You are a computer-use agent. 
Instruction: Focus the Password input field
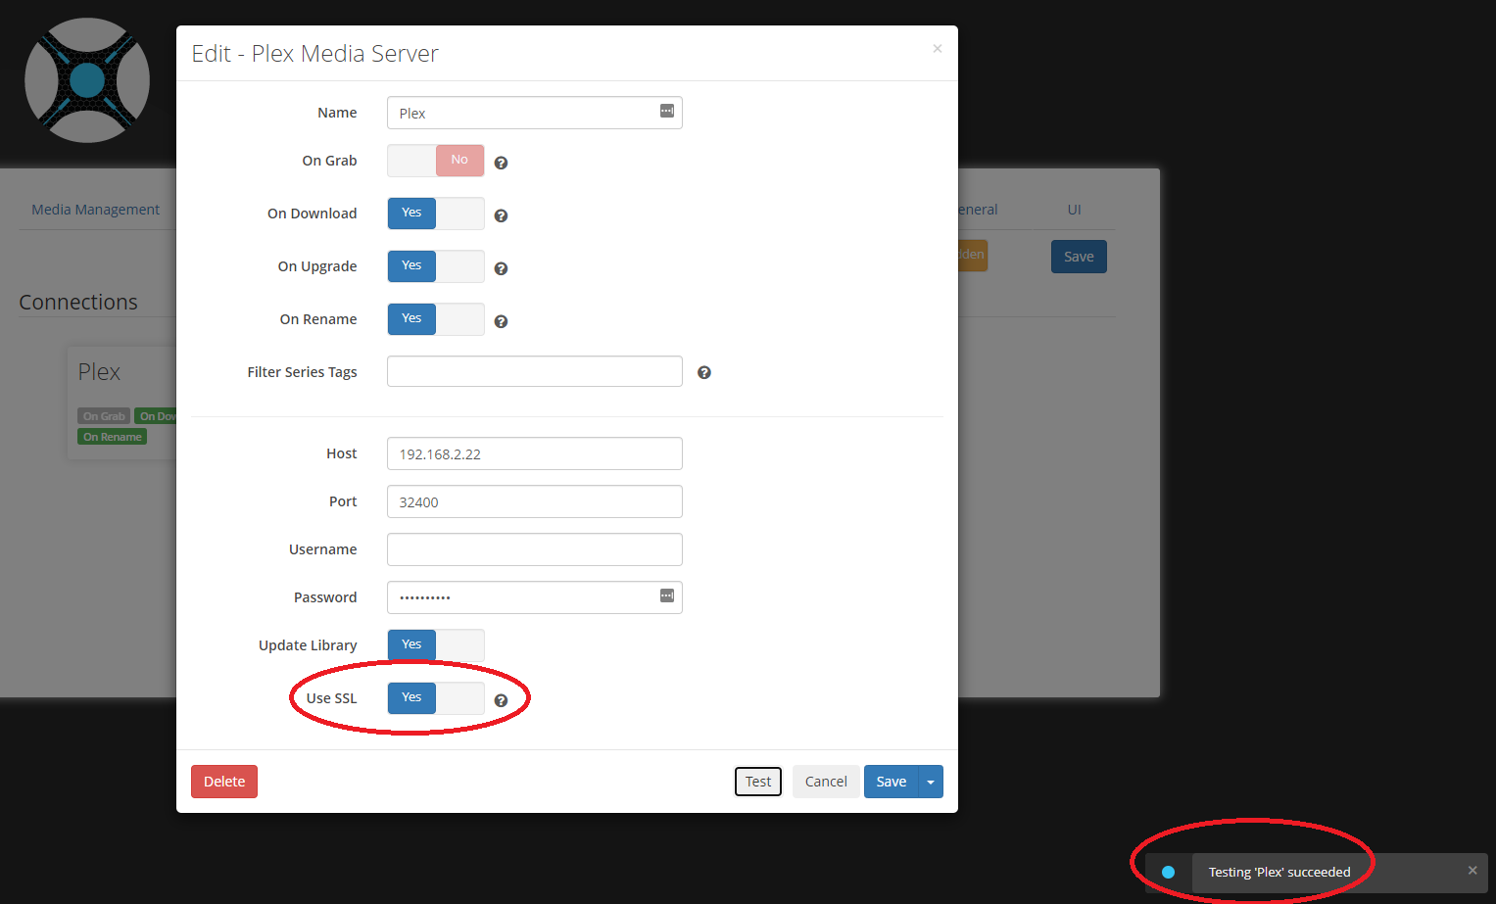535,597
